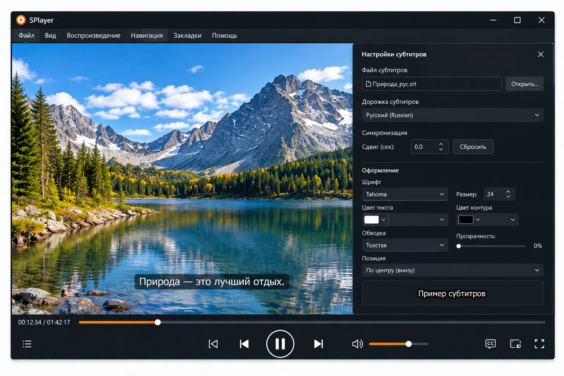Open the Толстая outline dropdown
Image resolution: width=564 pixels, height=376 pixels.
point(405,245)
